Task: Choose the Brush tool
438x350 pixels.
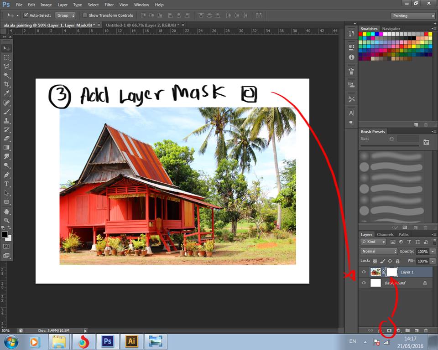Action: tap(6, 112)
